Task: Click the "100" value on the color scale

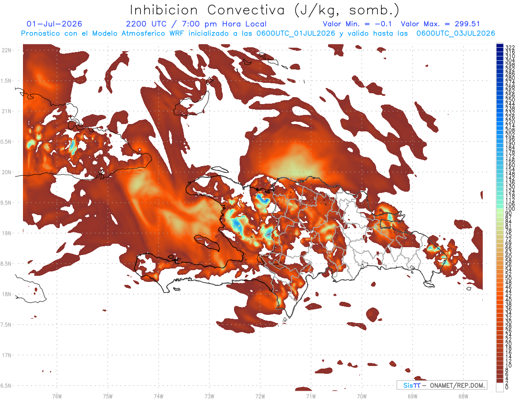Action: (510, 209)
